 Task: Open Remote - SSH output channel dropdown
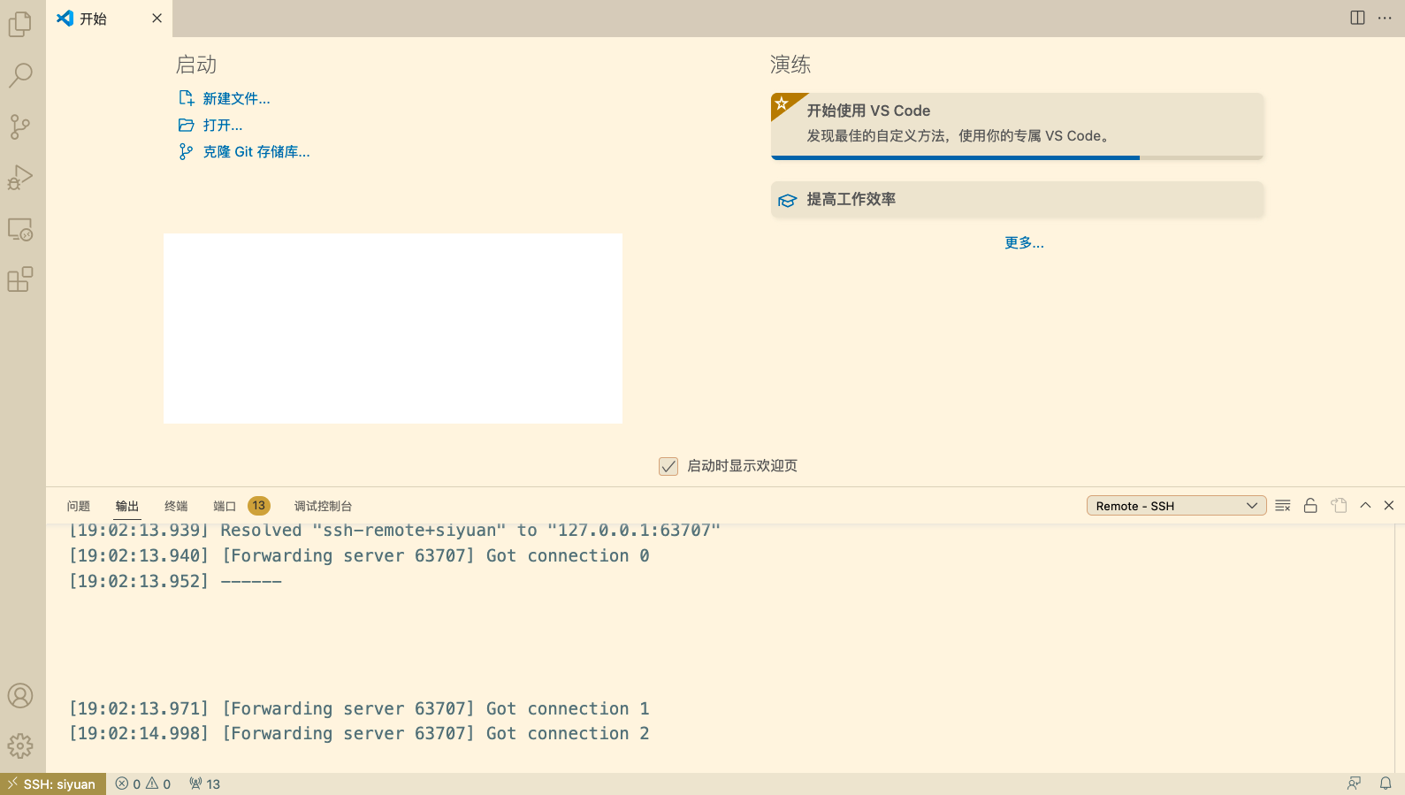click(x=1176, y=506)
